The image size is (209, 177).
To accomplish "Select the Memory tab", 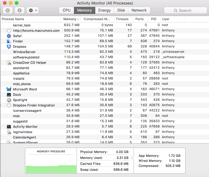I will point(85,10).
